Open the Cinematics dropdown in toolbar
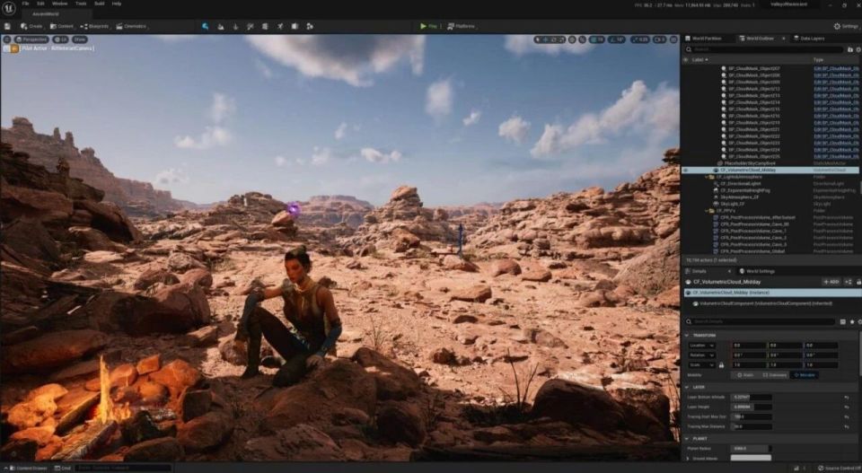Viewport: 862px width, 473px height. point(131,26)
